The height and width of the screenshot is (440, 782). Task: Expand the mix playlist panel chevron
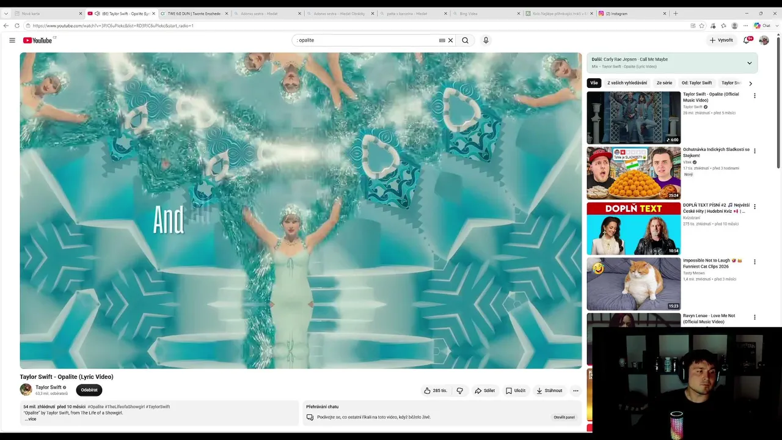[x=750, y=63]
